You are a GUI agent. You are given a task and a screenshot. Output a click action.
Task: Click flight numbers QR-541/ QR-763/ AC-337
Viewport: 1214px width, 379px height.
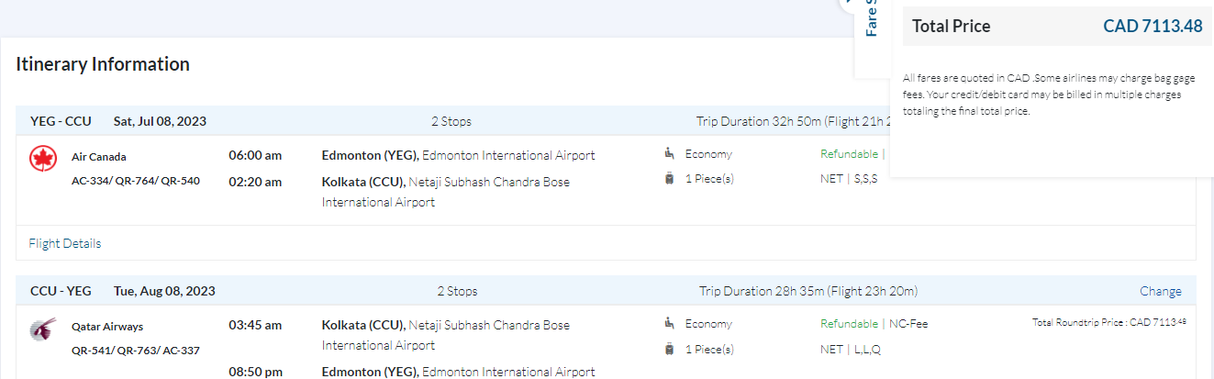(x=136, y=350)
